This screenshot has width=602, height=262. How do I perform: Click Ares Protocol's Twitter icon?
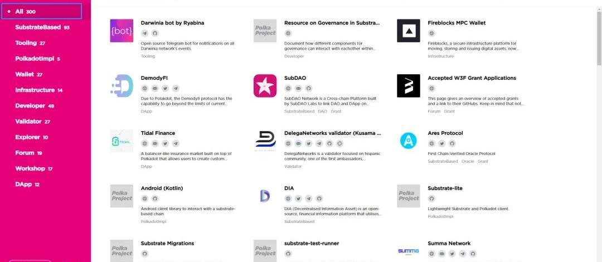(442, 143)
